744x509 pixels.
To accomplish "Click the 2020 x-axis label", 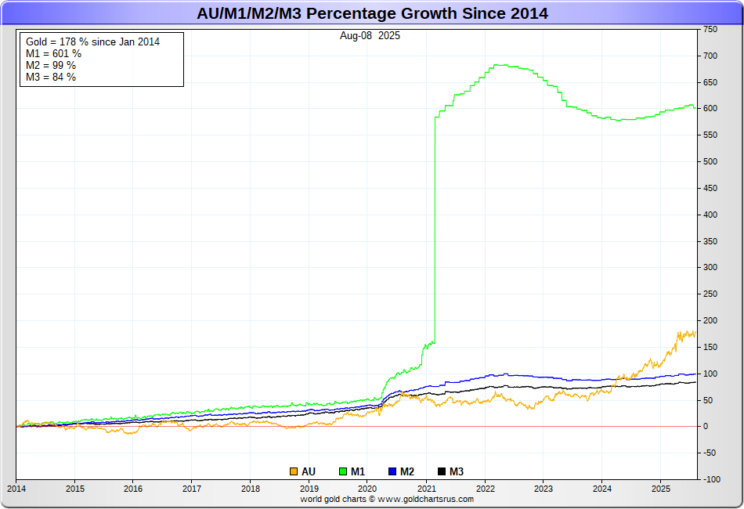I will click(x=367, y=489).
